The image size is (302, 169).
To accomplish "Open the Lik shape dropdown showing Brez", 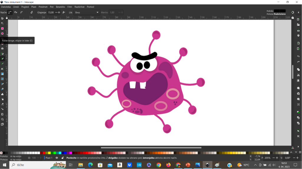I will [x=87, y=12].
